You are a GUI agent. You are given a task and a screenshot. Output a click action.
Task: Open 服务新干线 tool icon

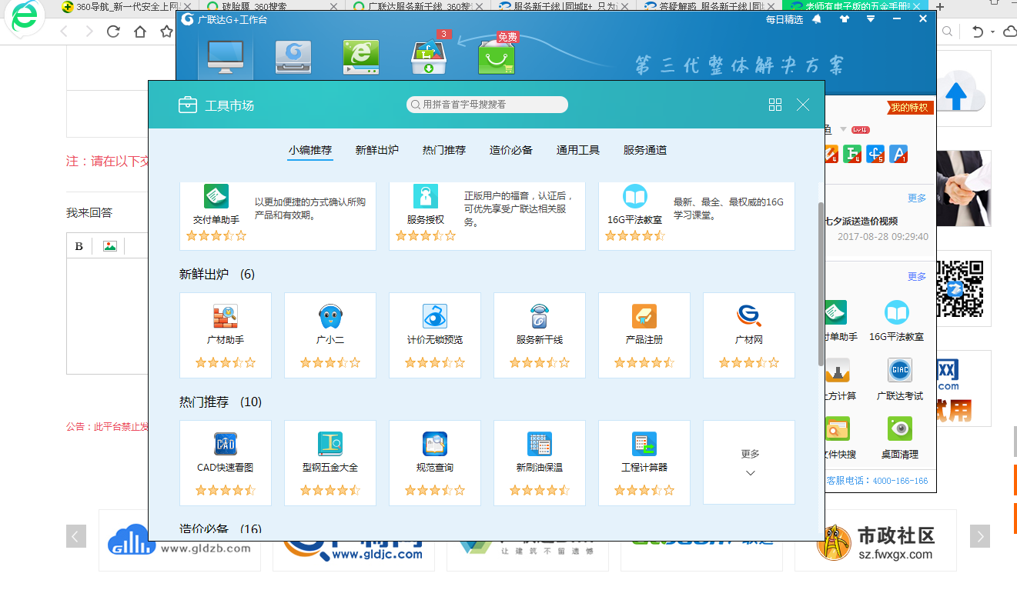(x=540, y=317)
